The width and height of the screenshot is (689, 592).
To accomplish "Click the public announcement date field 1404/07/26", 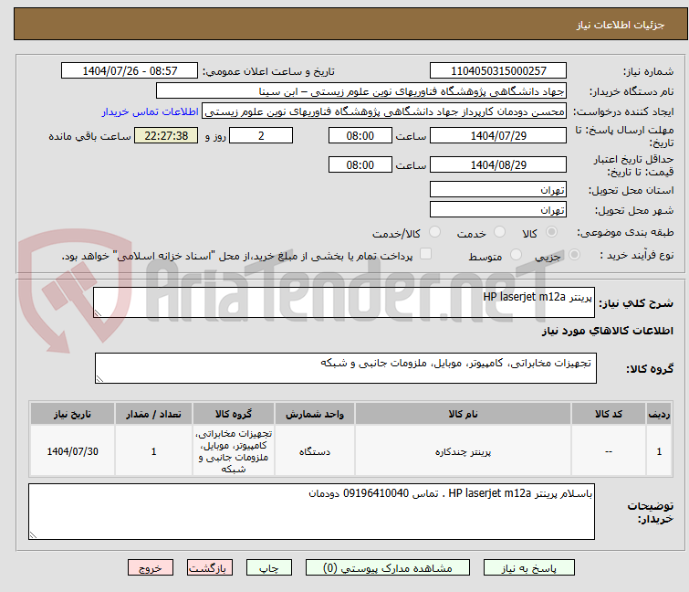I will click(x=130, y=71).
